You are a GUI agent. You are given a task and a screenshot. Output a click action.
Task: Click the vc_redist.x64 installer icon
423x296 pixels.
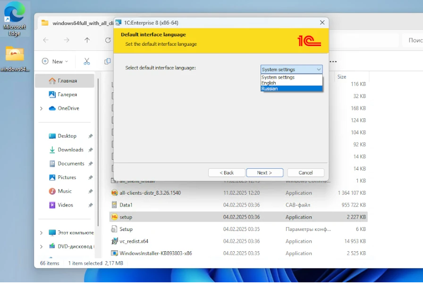pos(114,241)
